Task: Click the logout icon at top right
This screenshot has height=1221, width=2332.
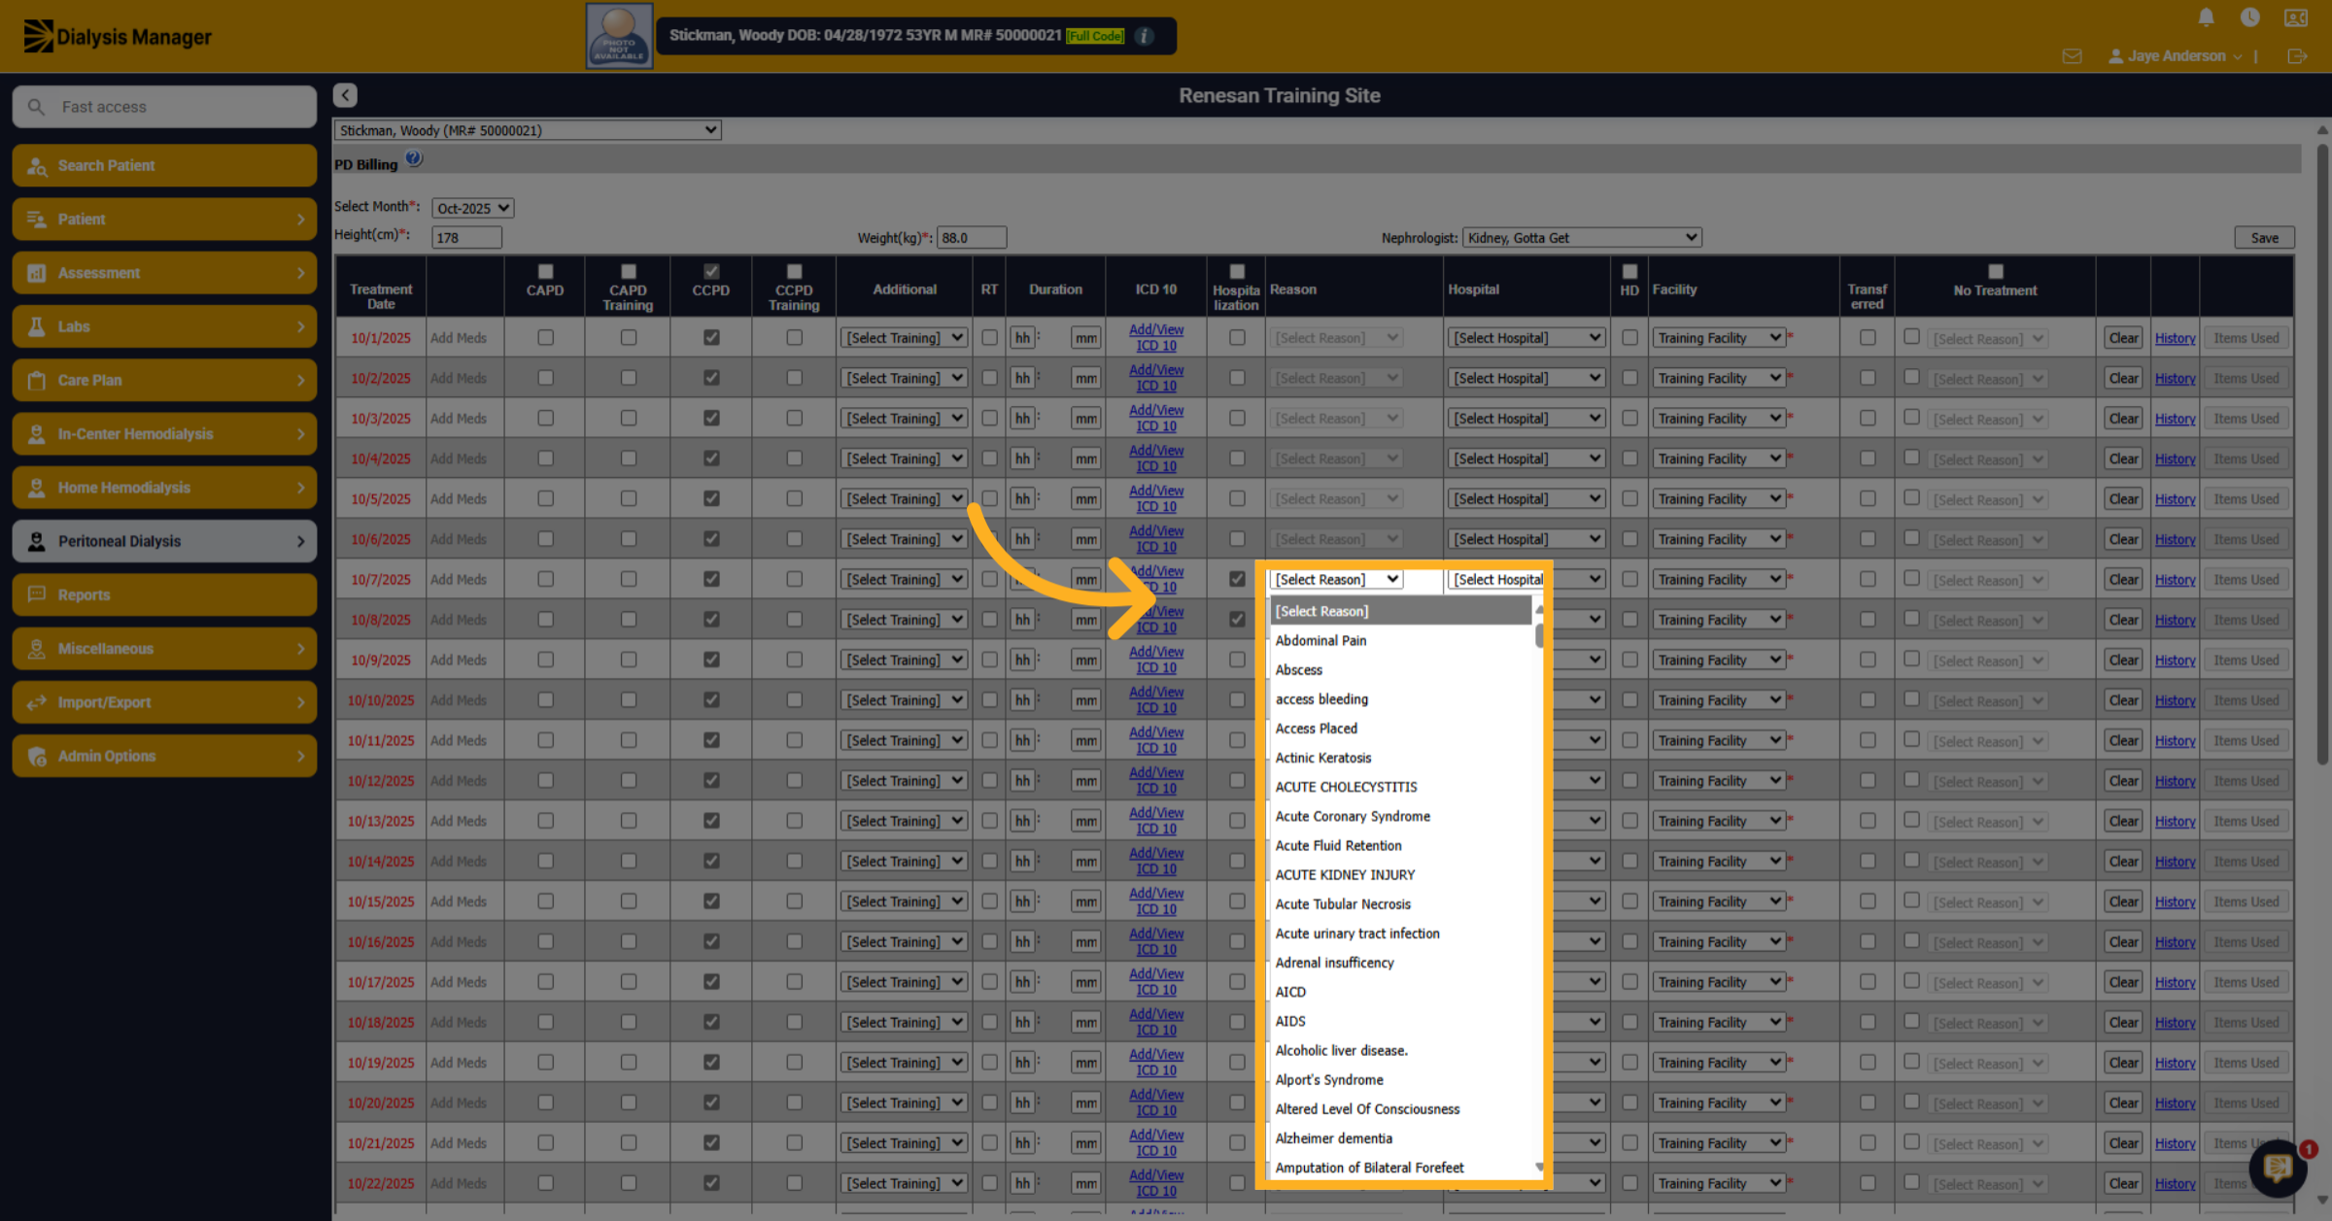Action: click(2297, 56)
